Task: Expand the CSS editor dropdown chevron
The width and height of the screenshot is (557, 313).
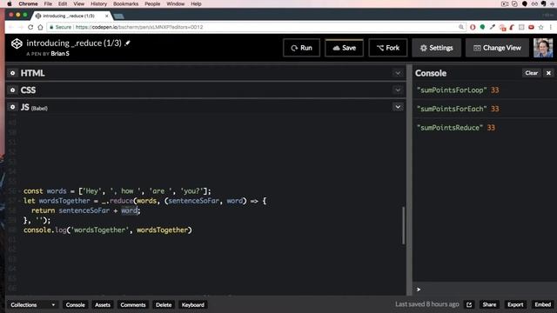Action: pos(398,90)
